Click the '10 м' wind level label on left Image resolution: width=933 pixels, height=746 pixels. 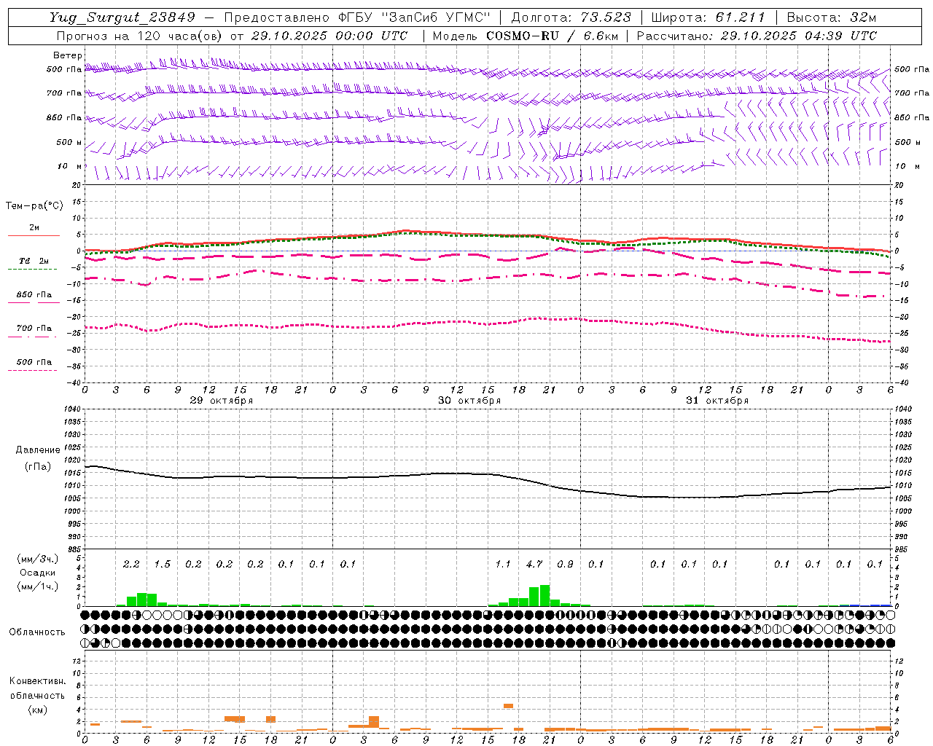point(70,167)
